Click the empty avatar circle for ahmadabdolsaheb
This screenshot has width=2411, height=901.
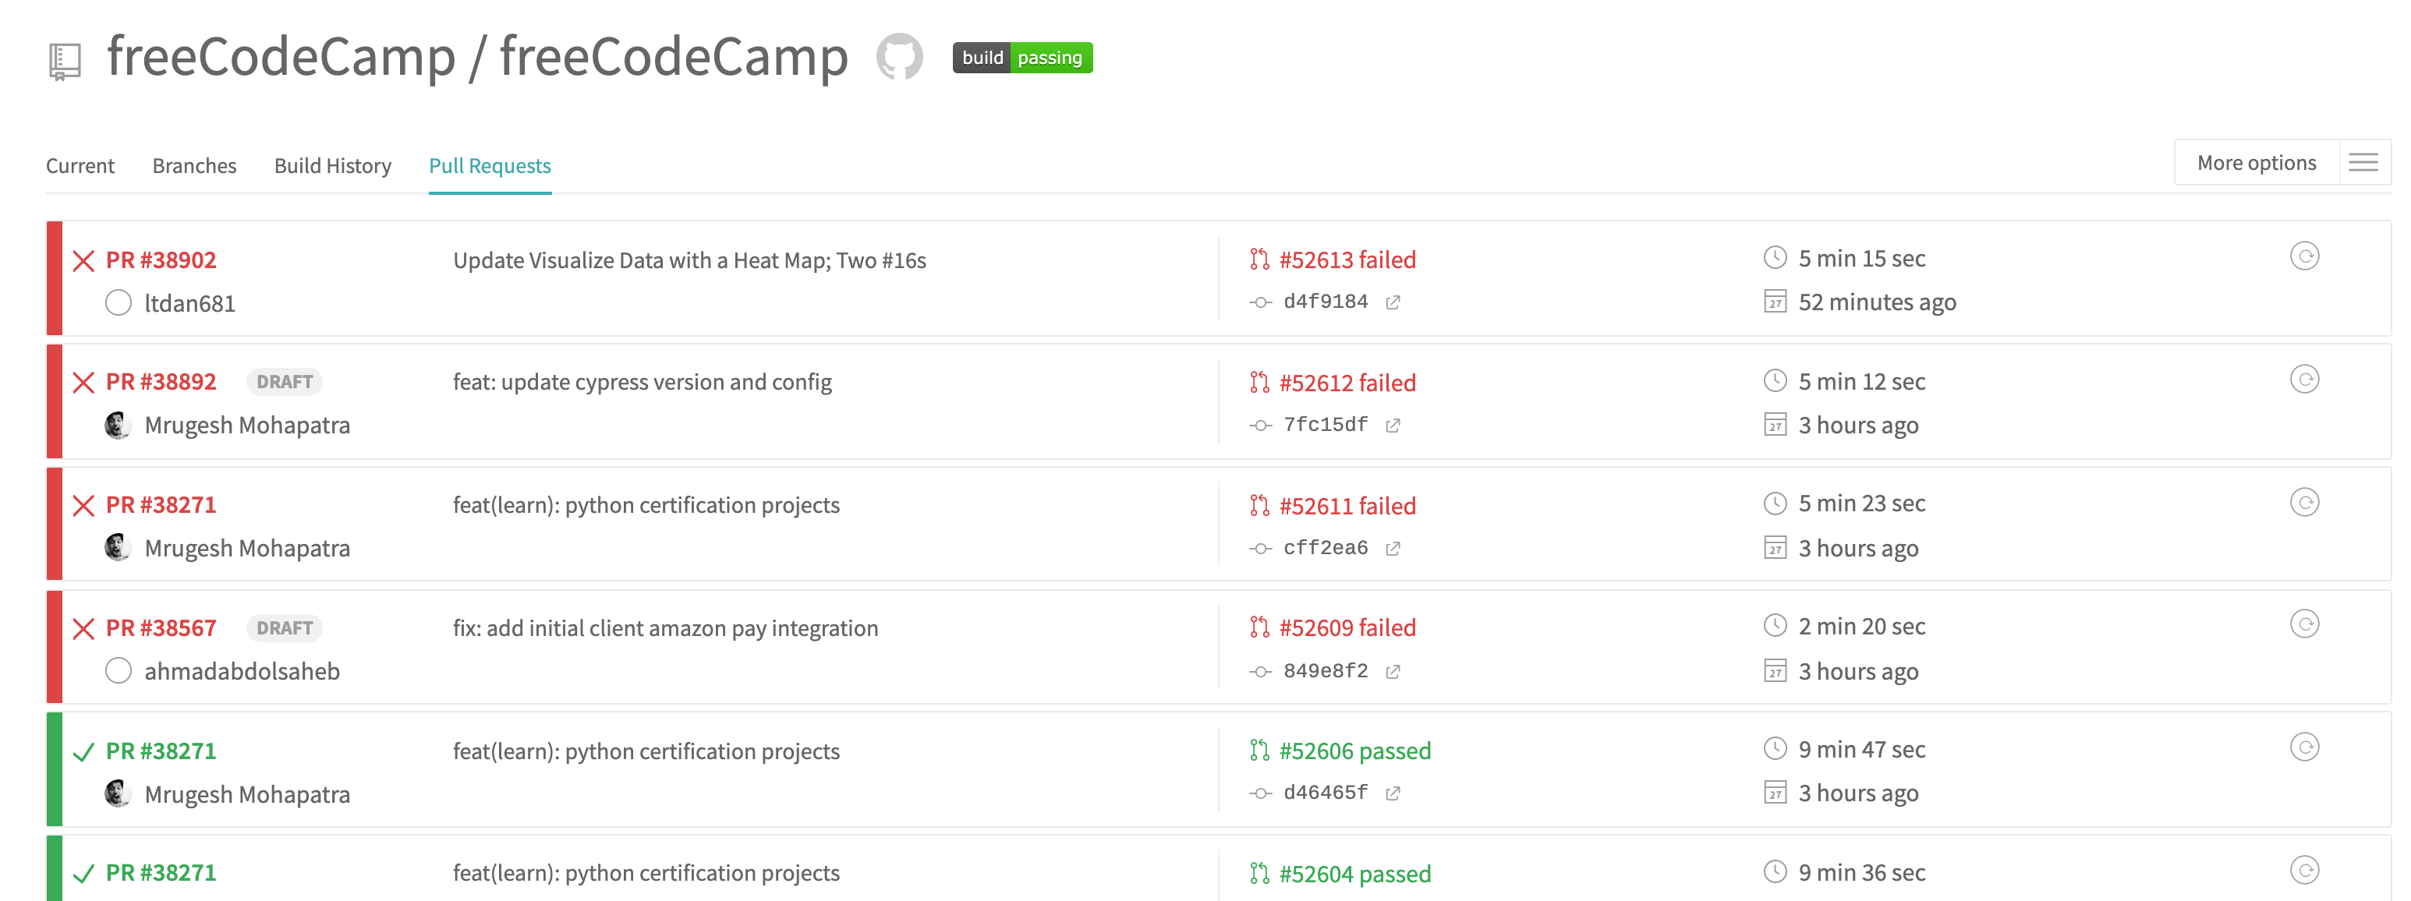pyautogui.click(x=118, y=670)
